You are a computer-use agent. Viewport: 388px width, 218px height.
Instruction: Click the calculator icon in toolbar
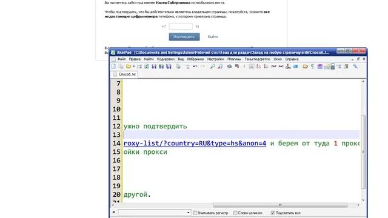[333, 67]
